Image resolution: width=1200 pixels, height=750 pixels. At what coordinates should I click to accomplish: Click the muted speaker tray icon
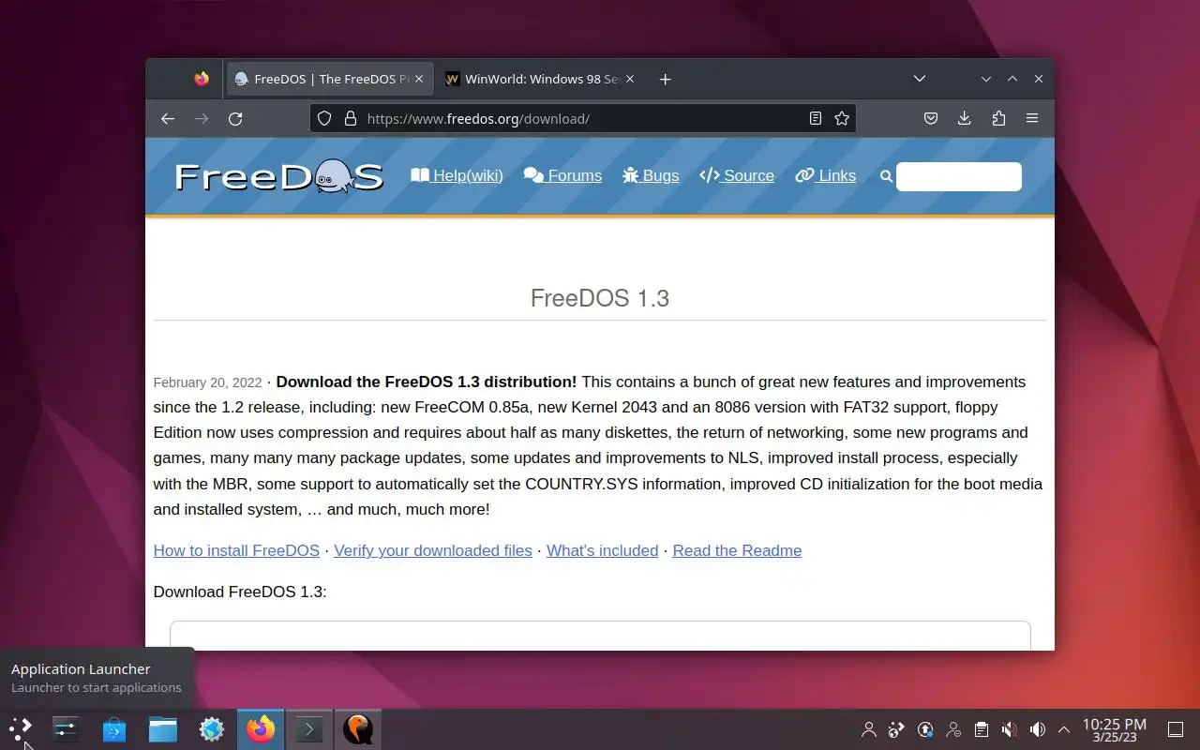[1009, 729]
